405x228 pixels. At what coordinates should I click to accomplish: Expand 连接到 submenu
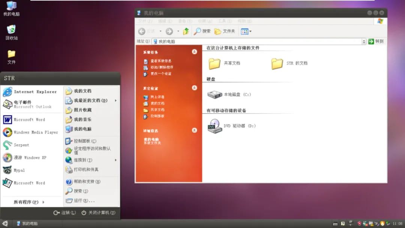(x=91, y=160)
